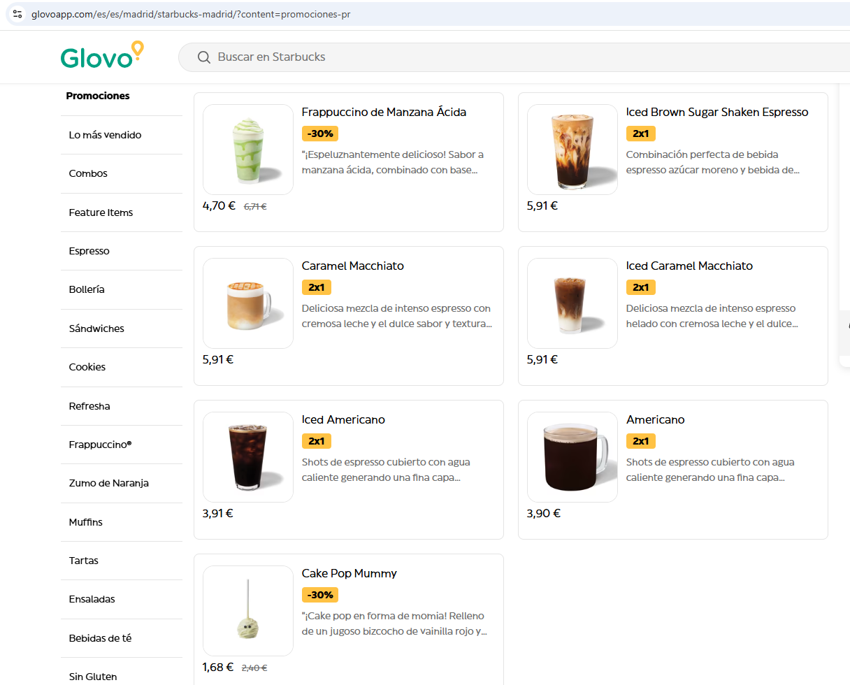This screenshot has height=685, width=850.
Task: Open Combos category
Action: point(88,173)
